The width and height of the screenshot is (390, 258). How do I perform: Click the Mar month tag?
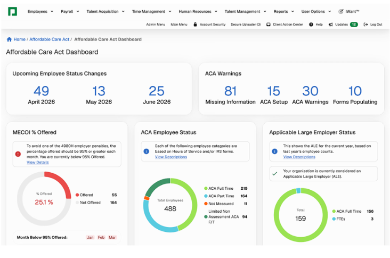(112, 237)
